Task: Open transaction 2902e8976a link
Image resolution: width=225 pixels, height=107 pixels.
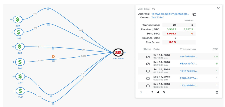Action: pos(189,78)
